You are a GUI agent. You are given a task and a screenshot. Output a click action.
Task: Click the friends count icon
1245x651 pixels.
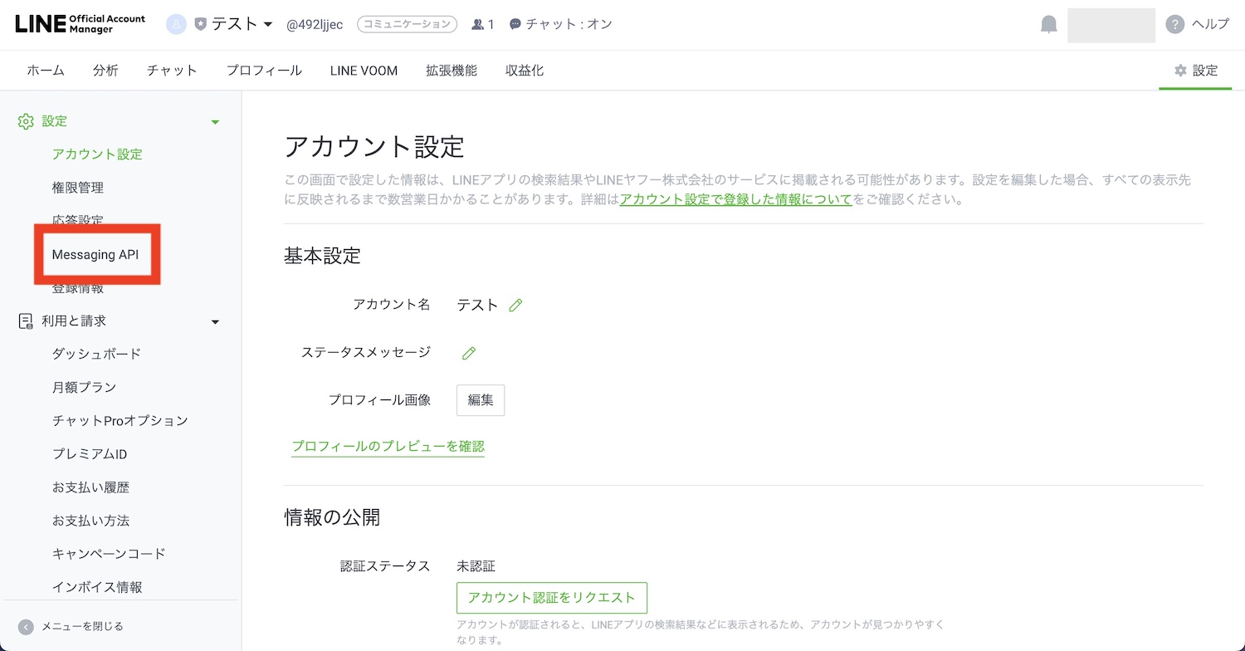click(477, 25)
